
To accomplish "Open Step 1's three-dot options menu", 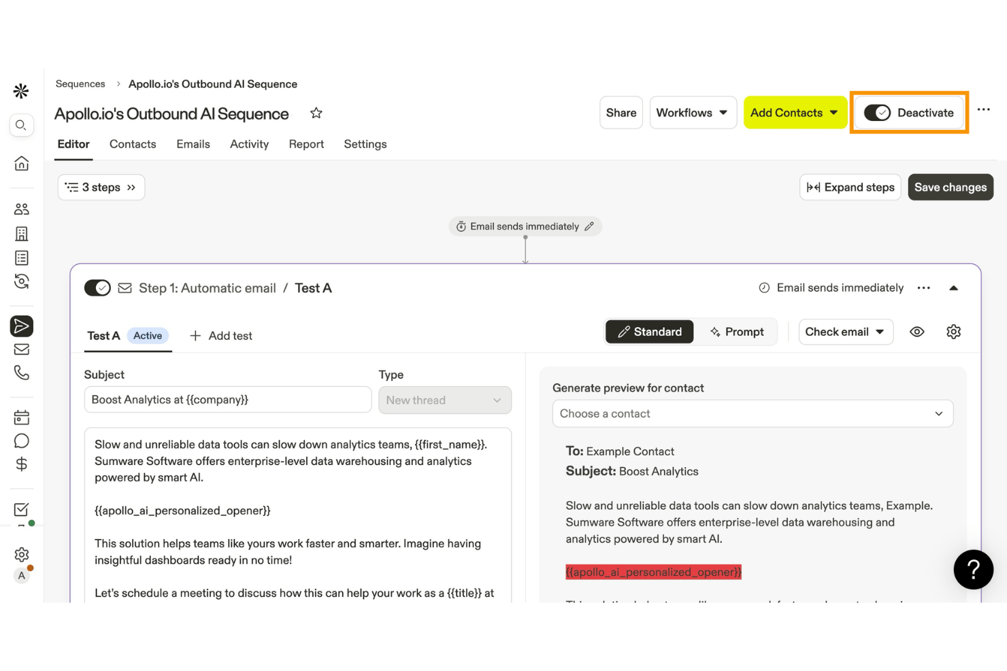I will point(923,288).
